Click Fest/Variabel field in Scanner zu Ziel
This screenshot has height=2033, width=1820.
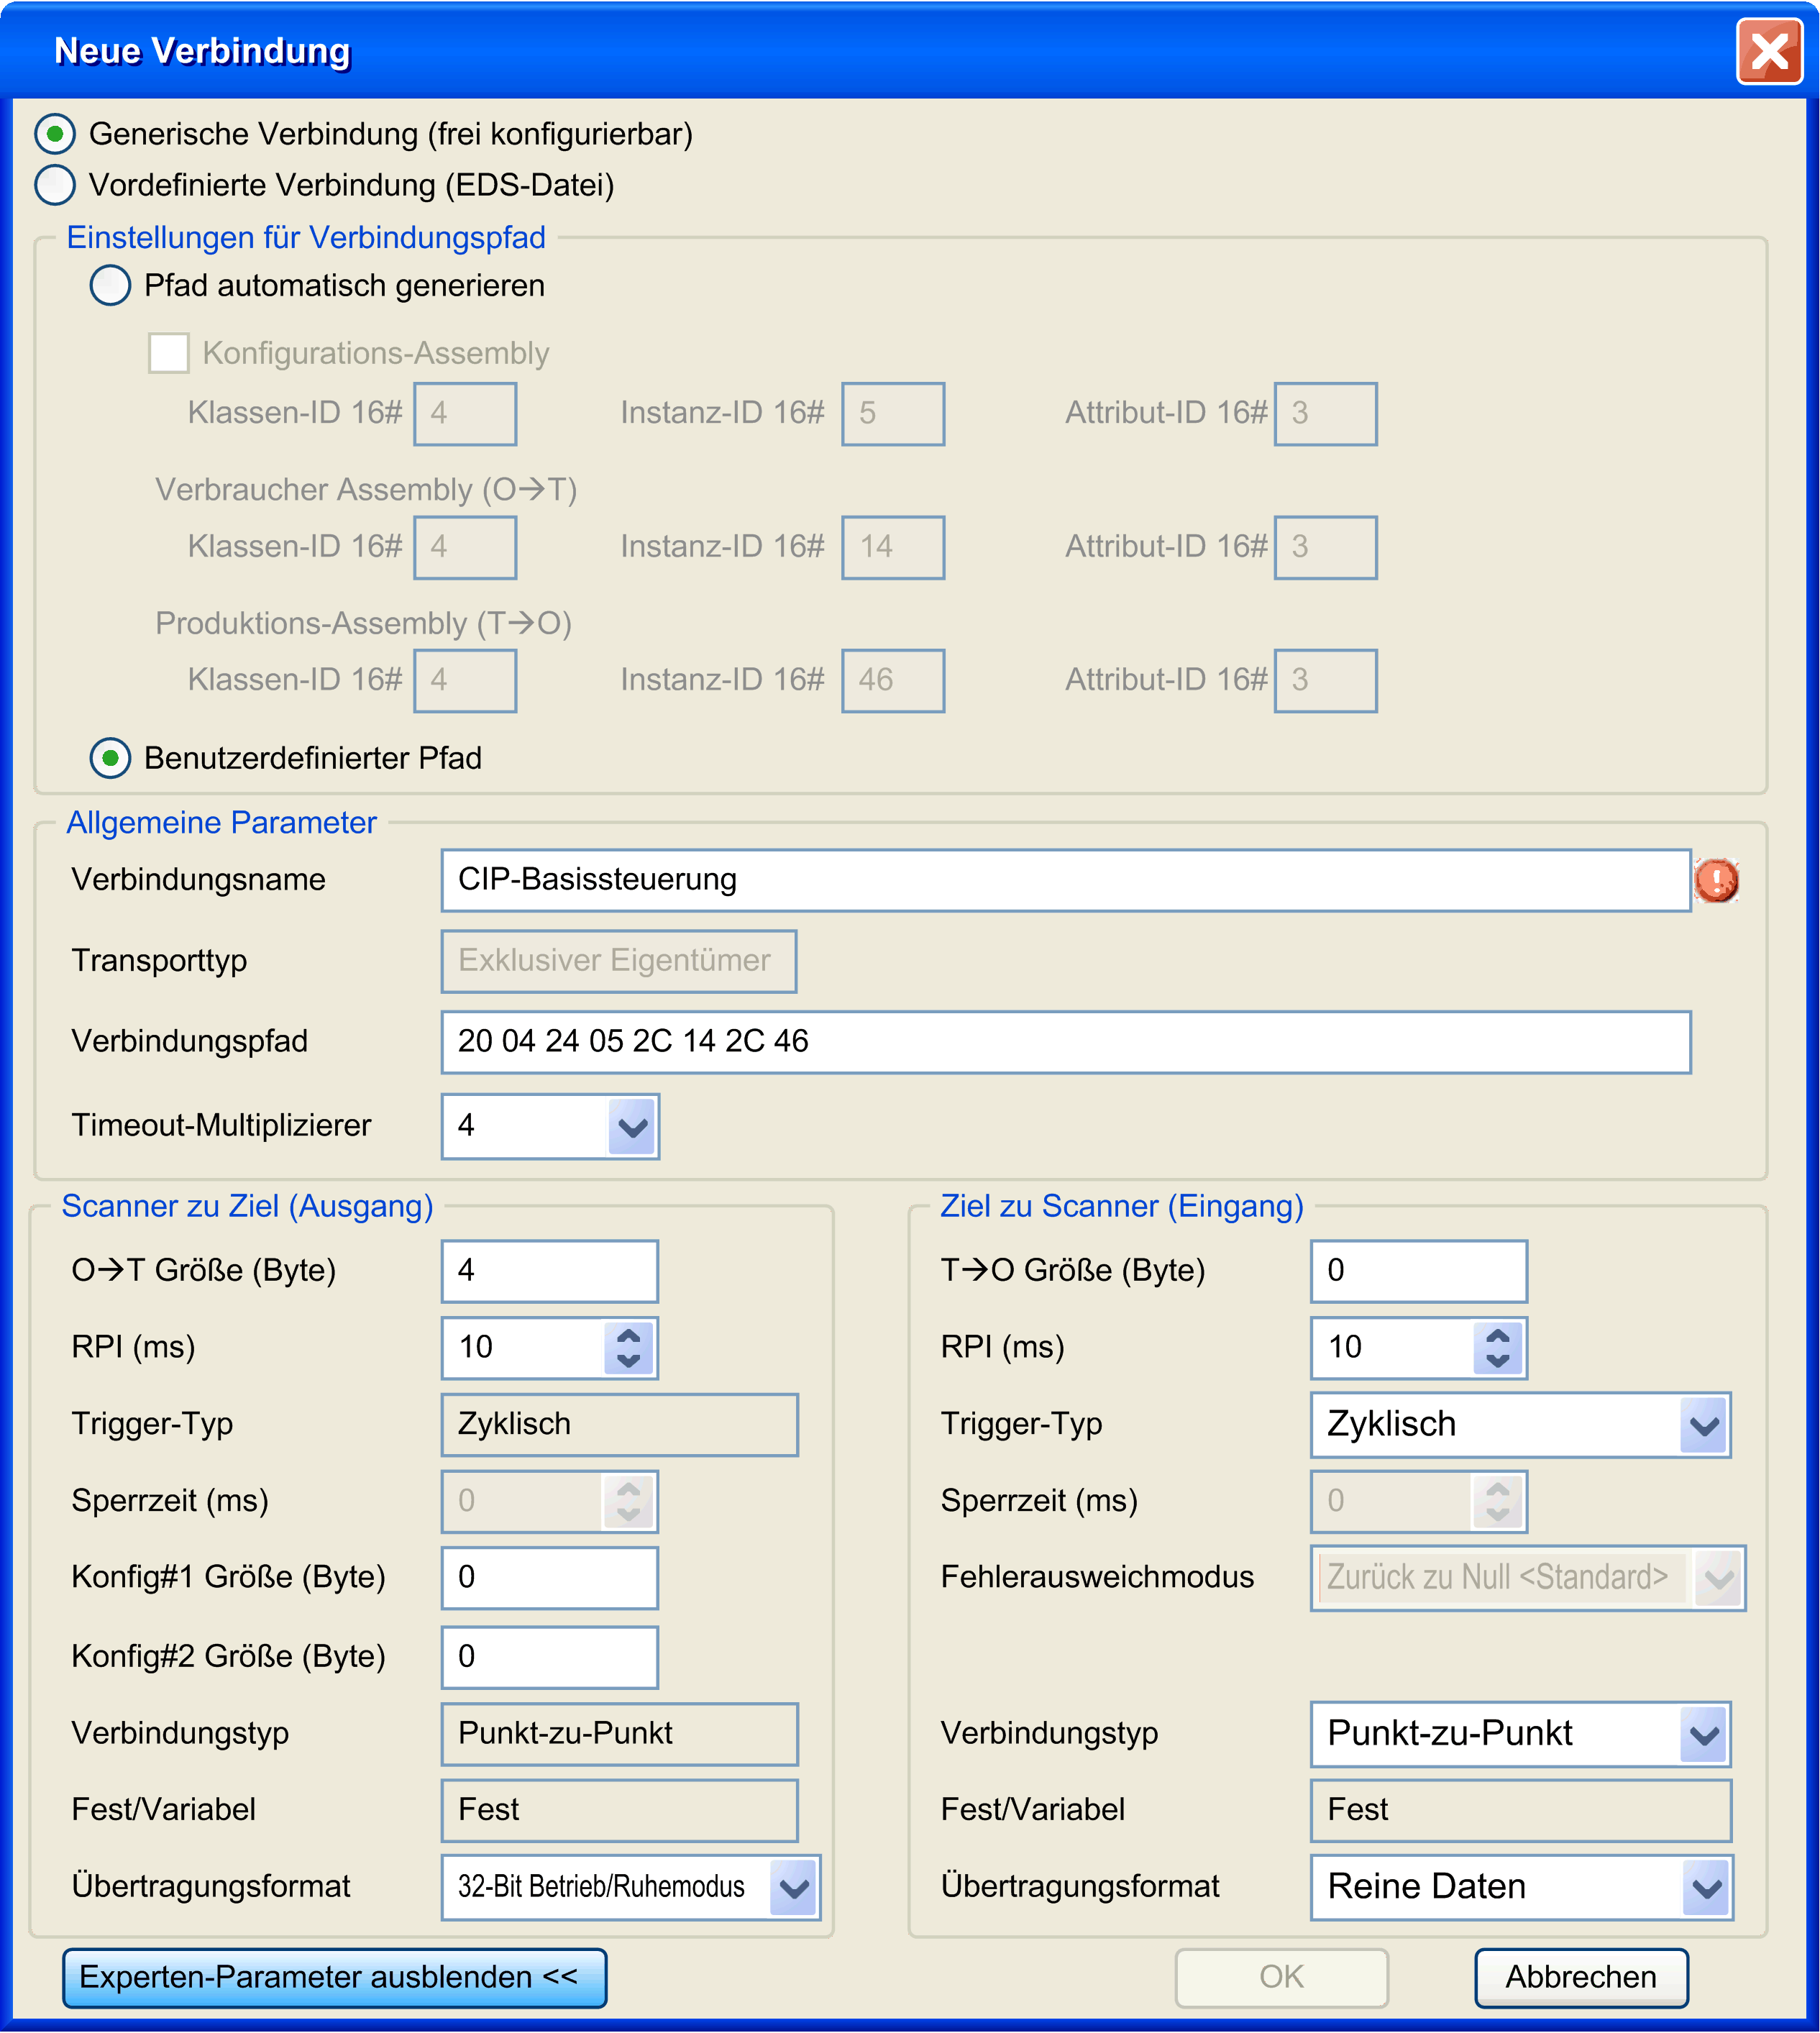619,1811
